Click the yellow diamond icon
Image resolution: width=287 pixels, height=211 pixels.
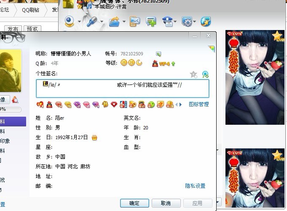68,105
